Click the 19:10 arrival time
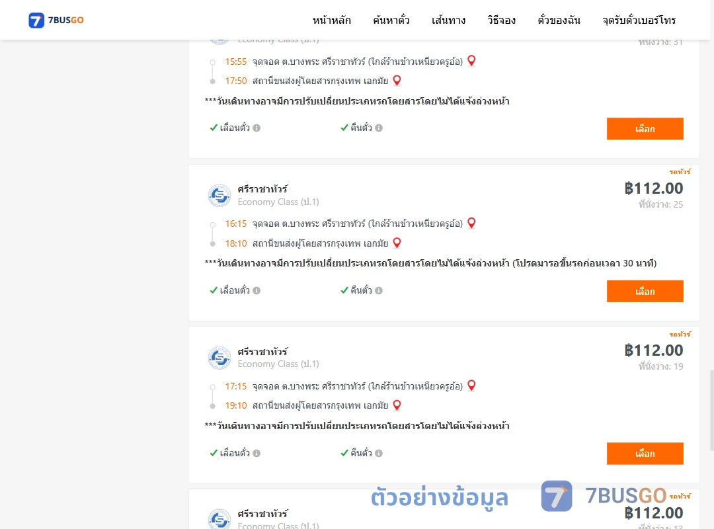 coord(236,405)
